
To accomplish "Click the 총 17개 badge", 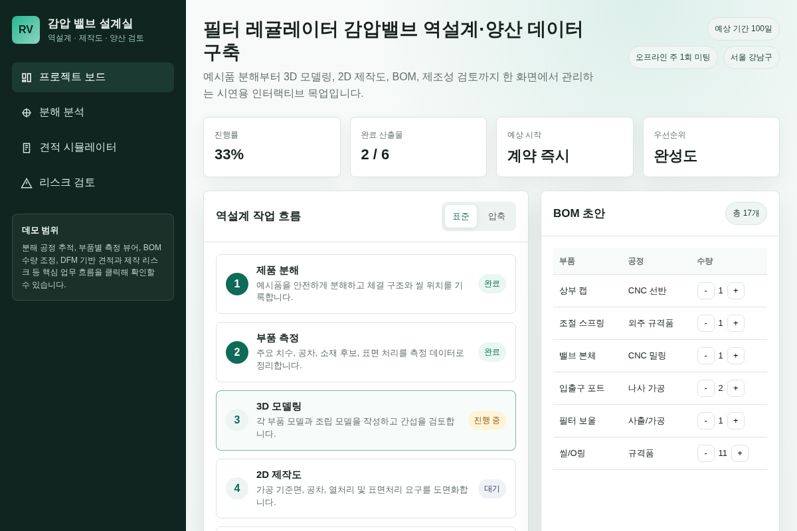I will pyautogui.click(x=746, y=214).
